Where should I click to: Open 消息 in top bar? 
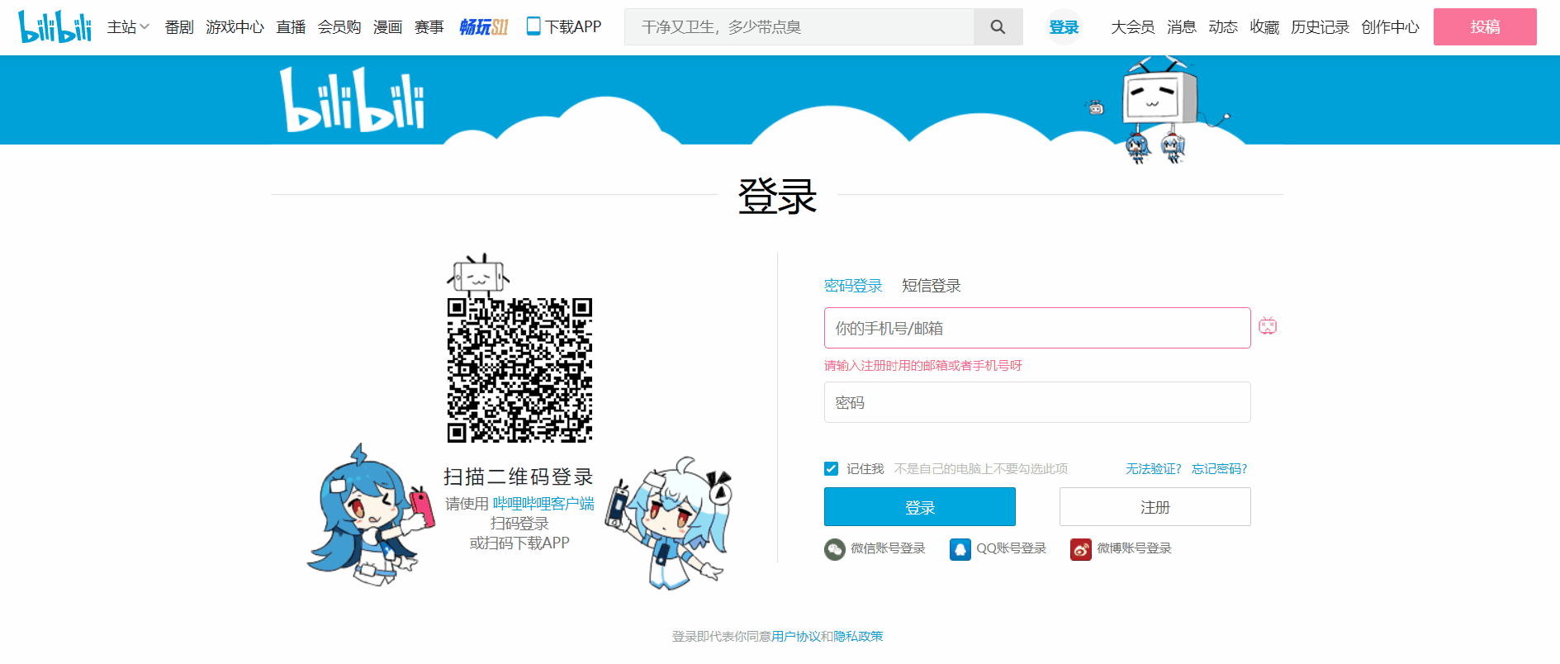(1181, 27)
